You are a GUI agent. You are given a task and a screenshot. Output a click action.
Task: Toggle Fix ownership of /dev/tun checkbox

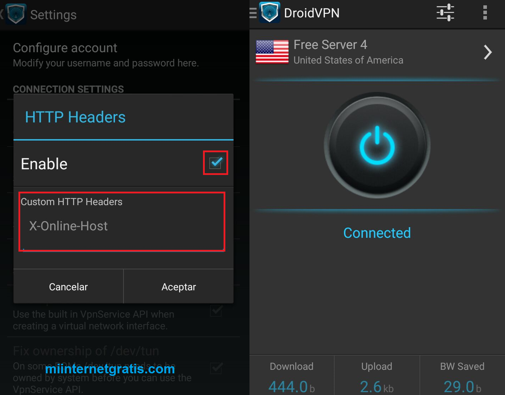(x=216, y=368)
